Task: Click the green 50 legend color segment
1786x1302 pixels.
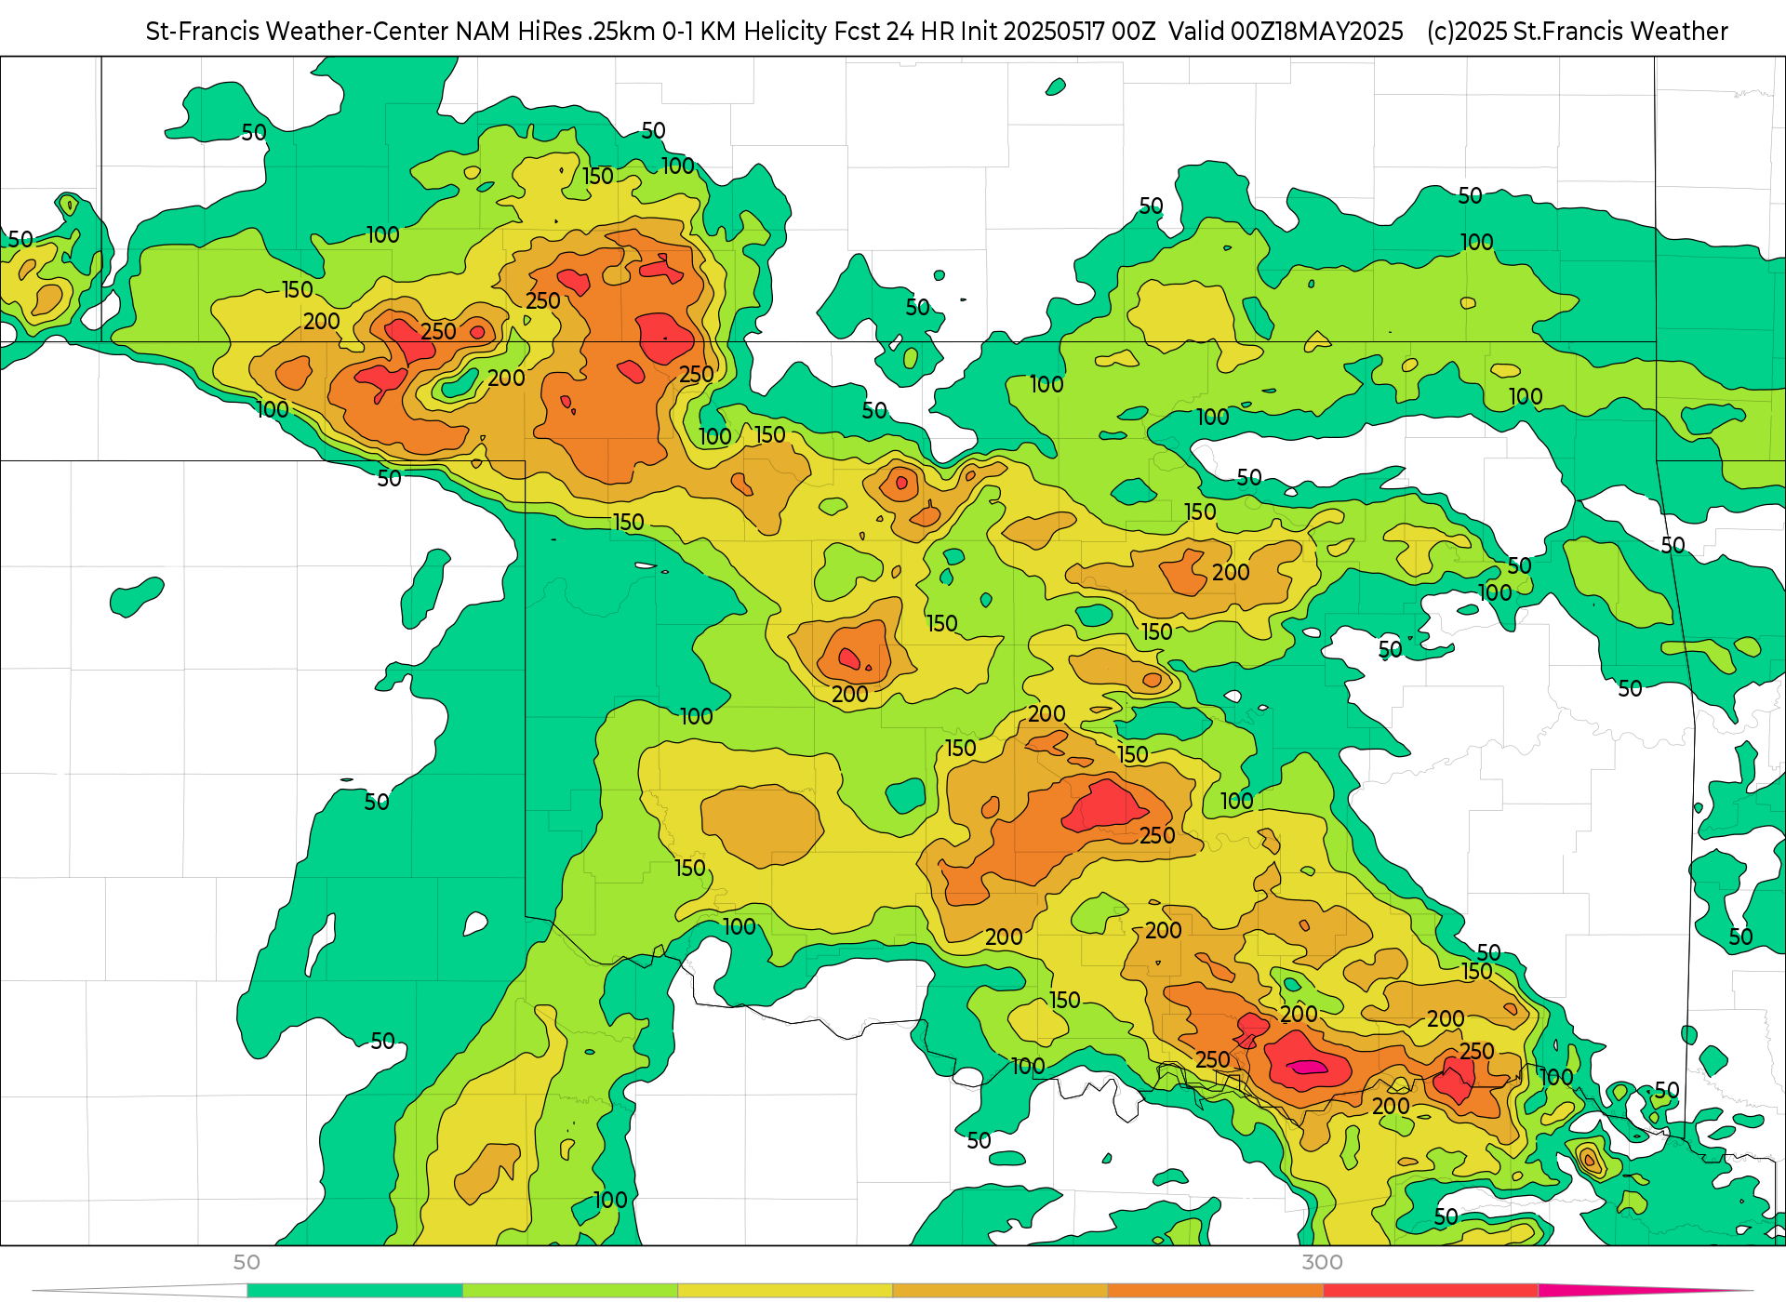Action: click(354, 1291)
